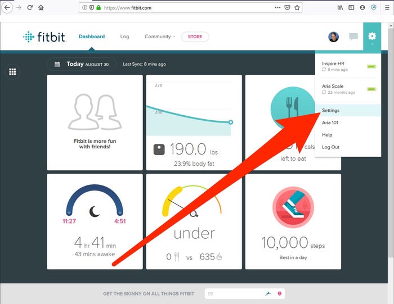Reload the page with the refresh icon
Viewport: 394px width, 304px height.
[30, 7]
